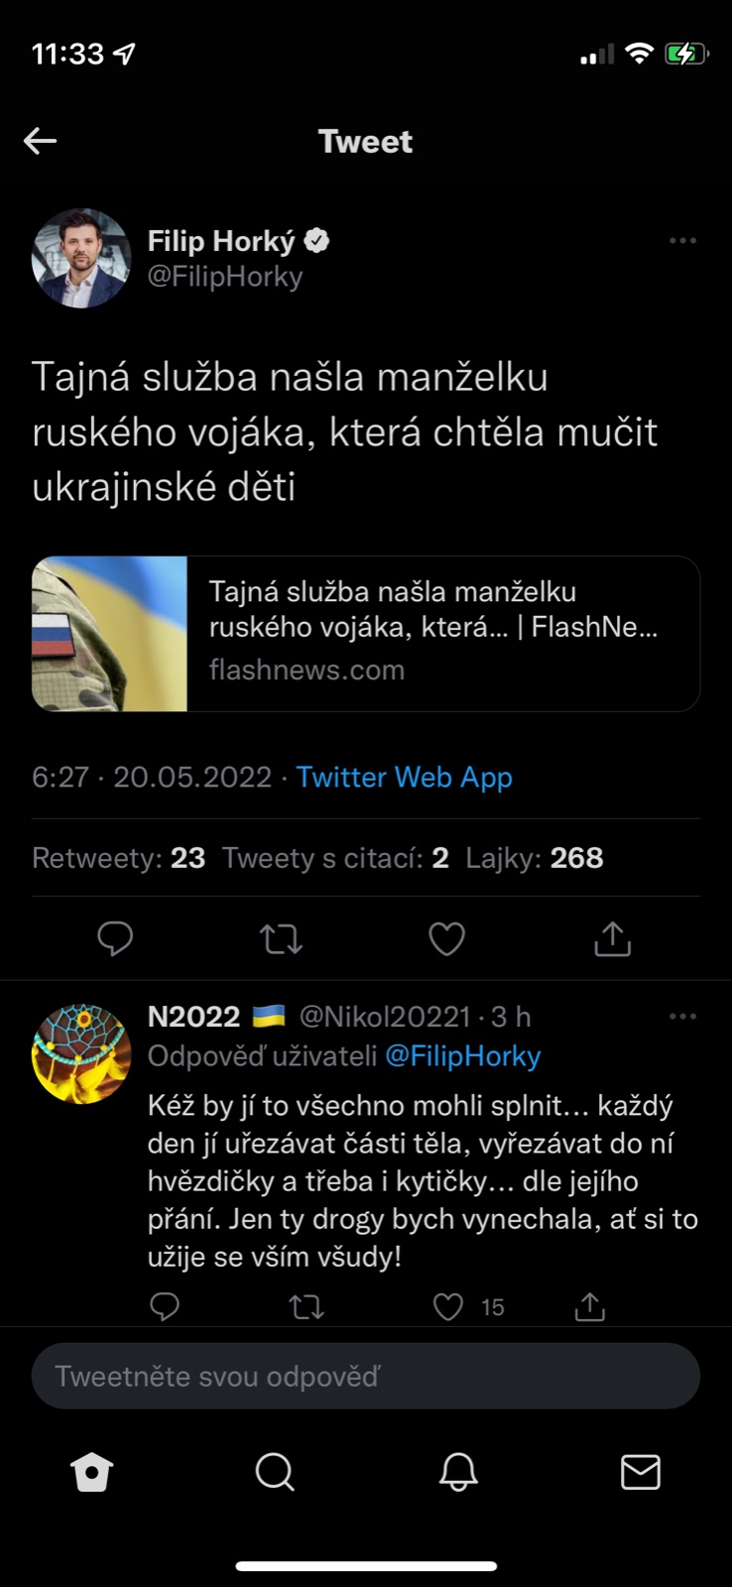Tap the 'Tweetněte svou odpověď' reply field
Image resolution: width=732 pixels, height=1587 pixels.
click(x=366, y=1376)
